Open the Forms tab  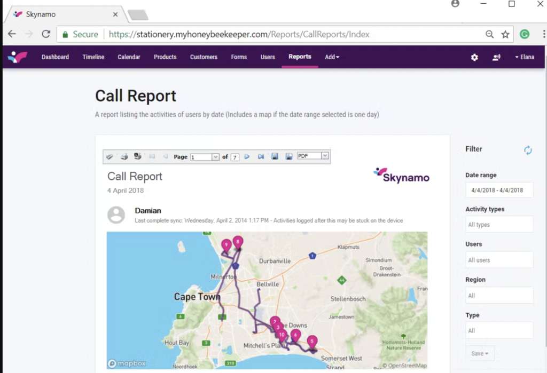tap(239, 57)
